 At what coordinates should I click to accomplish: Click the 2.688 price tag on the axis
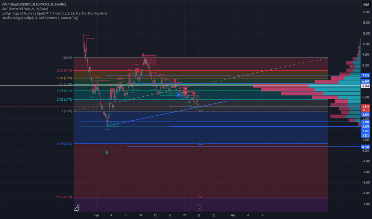pos(365,122)
